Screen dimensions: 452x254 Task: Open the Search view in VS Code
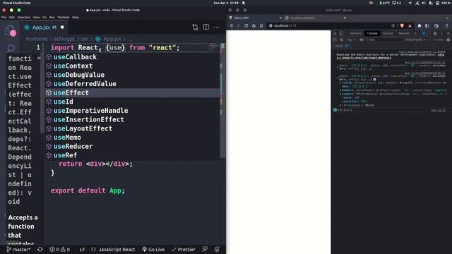pos(11,48)
